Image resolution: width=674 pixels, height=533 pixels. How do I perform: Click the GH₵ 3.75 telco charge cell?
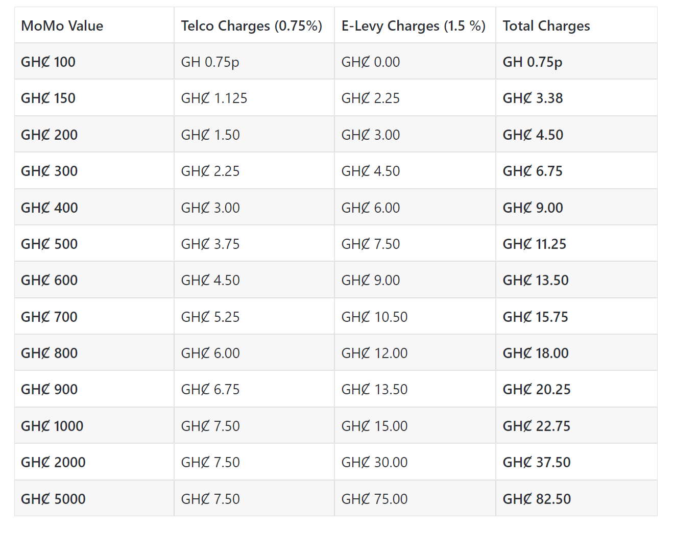coord(210,244)
